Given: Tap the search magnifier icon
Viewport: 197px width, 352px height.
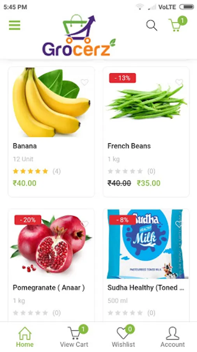Looking at the screenshot, I should coord(152,25).
